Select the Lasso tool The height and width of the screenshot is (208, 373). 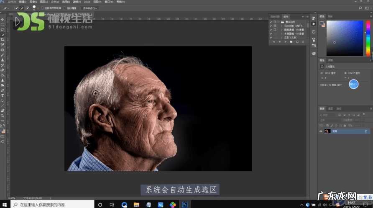click(3, 30)
